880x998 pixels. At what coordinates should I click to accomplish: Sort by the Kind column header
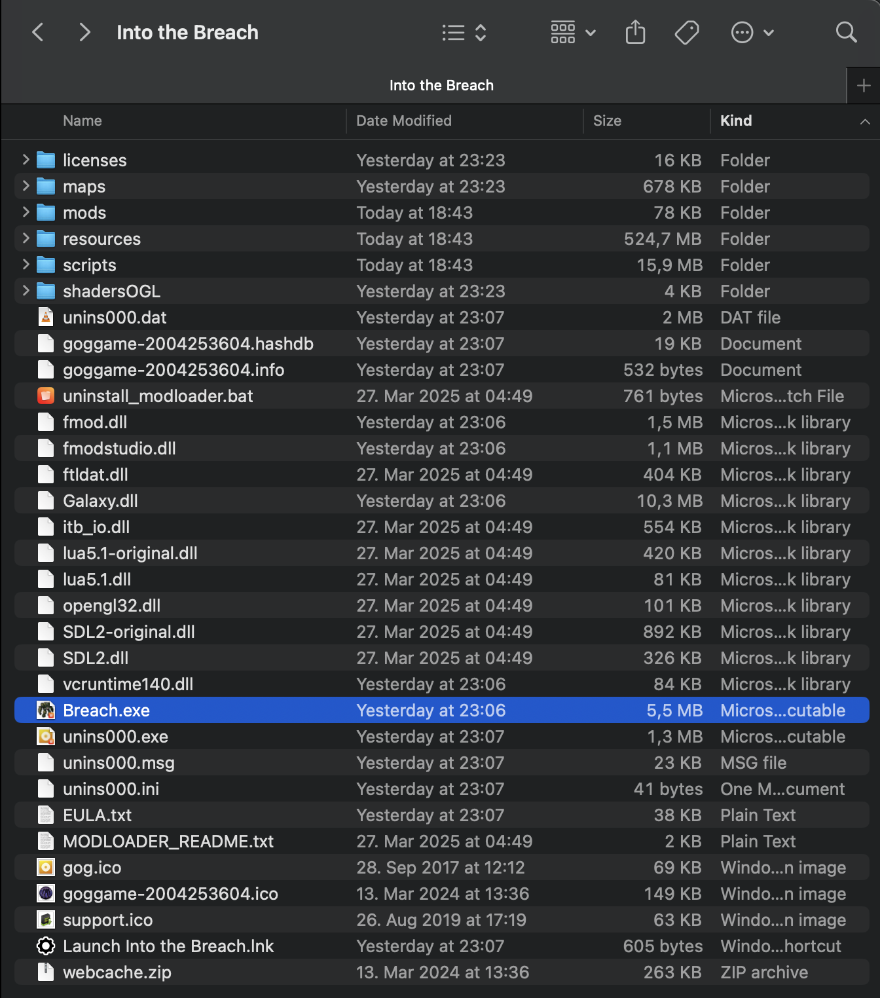736,120
